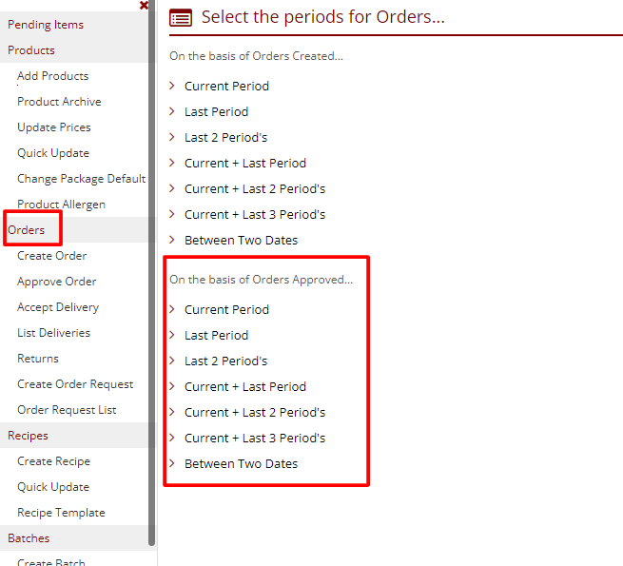Screen dimensions: 623x566
Task: Open the Pending Items menu section
Action: [x=46, y=24]
